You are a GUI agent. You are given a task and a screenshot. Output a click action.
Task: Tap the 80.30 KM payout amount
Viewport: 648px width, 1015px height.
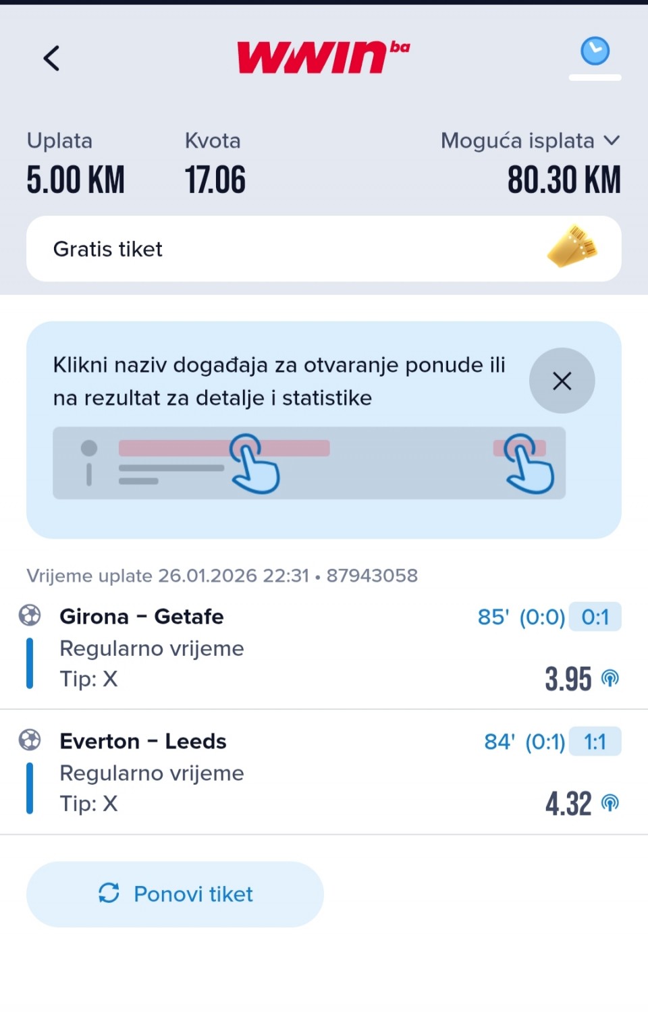tap(564, 180)
